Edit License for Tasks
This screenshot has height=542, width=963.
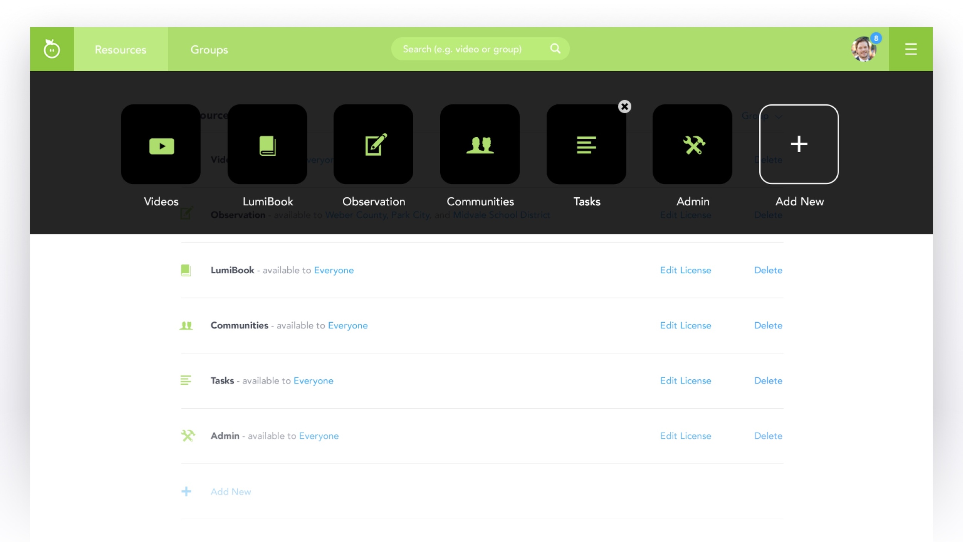[686, 380]
